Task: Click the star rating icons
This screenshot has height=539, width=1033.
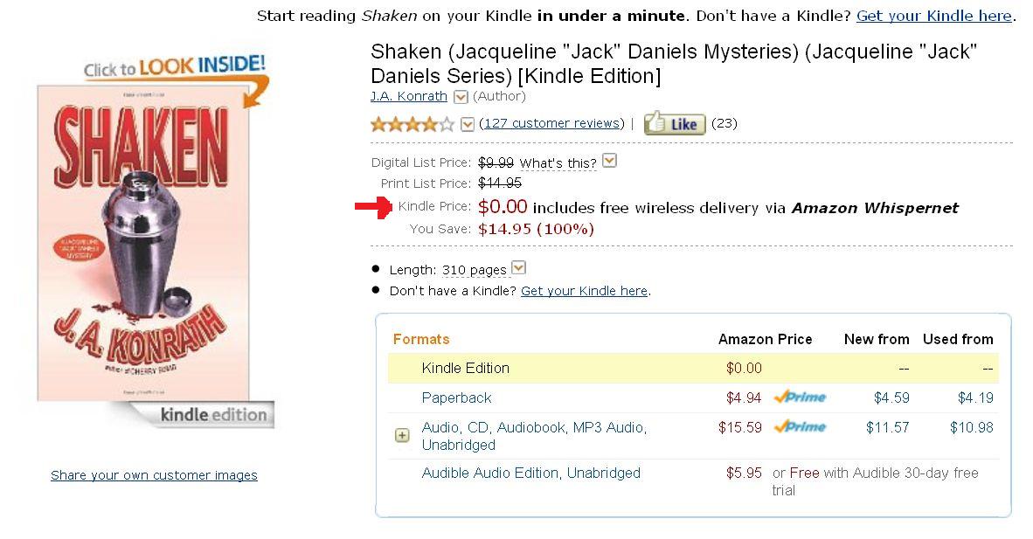Action: tap(413, 124)
